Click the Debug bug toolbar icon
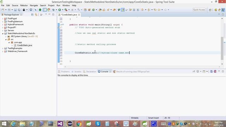Image resolution: width=226 pixels, height=127 pixels. coord(53,10)
